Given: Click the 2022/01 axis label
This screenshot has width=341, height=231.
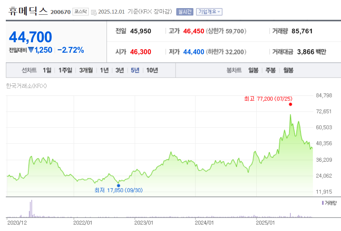Looking at the screenshot, I should pyautogui.click(x=83, y=223).
